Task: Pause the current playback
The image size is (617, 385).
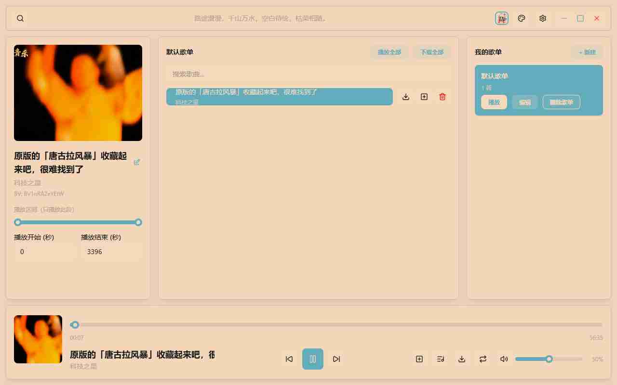Action: [313, 359]
